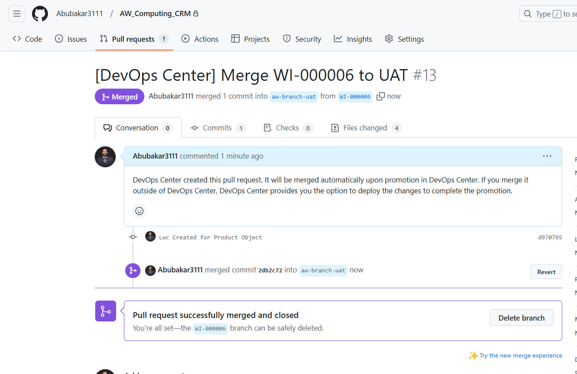The width and height of the screenshot is (577, 374).
Task: Click the commit node icon on timeline
Action: point(133,237)
